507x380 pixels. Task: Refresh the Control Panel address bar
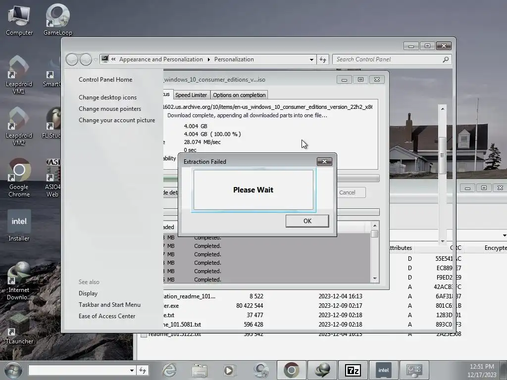pyautogui.click(x=323, y=59)
